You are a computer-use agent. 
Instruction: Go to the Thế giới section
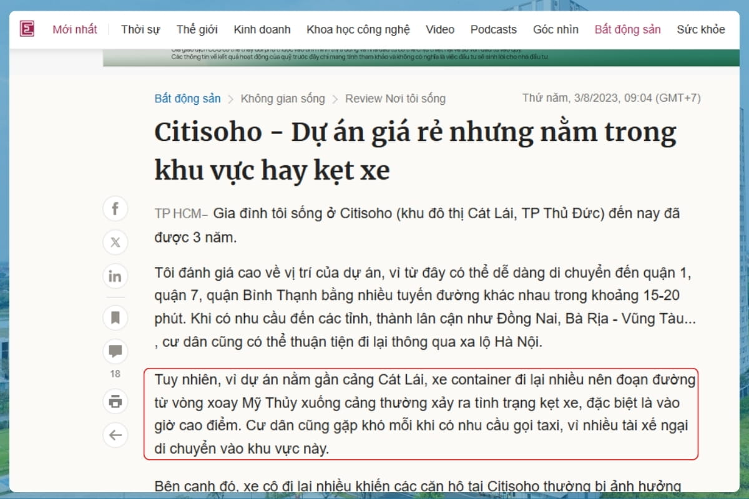coord(197,29)
